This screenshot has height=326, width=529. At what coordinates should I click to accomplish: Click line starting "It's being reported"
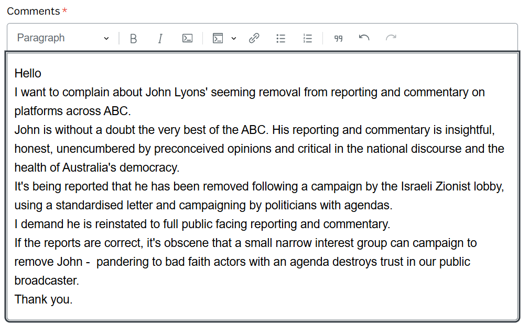[259, 187]
